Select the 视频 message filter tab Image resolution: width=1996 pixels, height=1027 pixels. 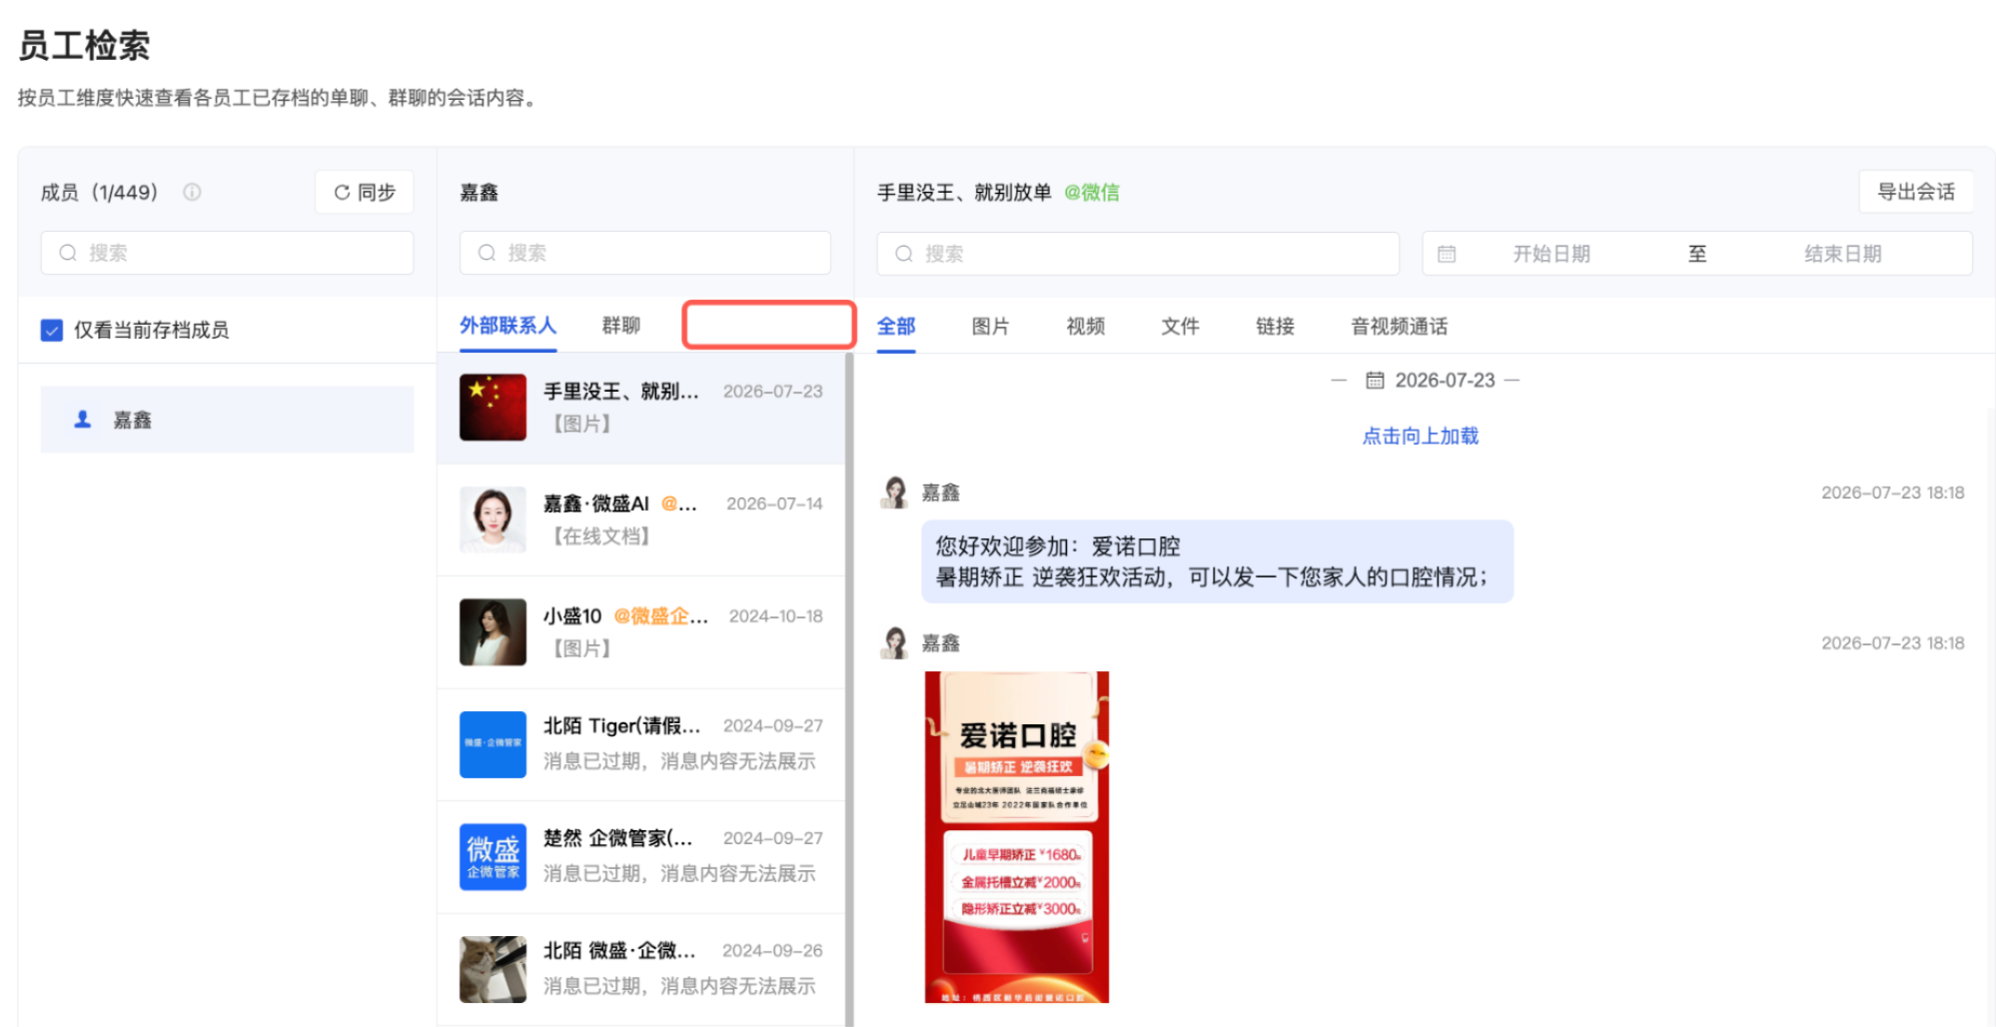click(1085, 327)
